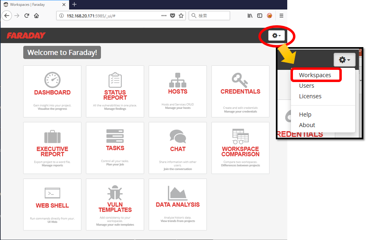Click the WEB SHELL title link
This screenshot has height=240, width=367.
point(52,205)
